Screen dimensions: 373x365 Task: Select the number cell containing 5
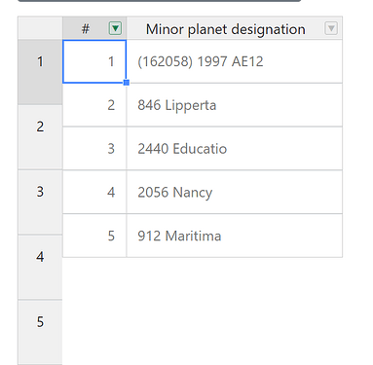coord(94,236)
